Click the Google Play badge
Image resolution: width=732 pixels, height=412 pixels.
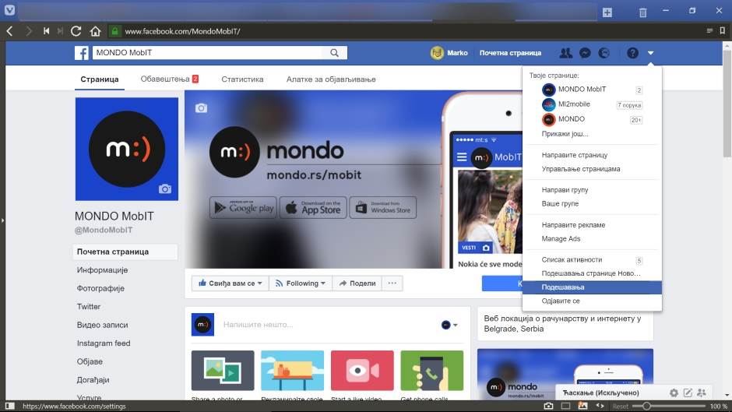point(243,208)
